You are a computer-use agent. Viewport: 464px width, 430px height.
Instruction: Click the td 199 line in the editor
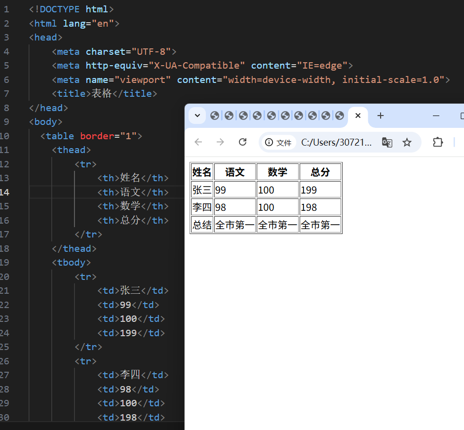[x=131, y=333]
